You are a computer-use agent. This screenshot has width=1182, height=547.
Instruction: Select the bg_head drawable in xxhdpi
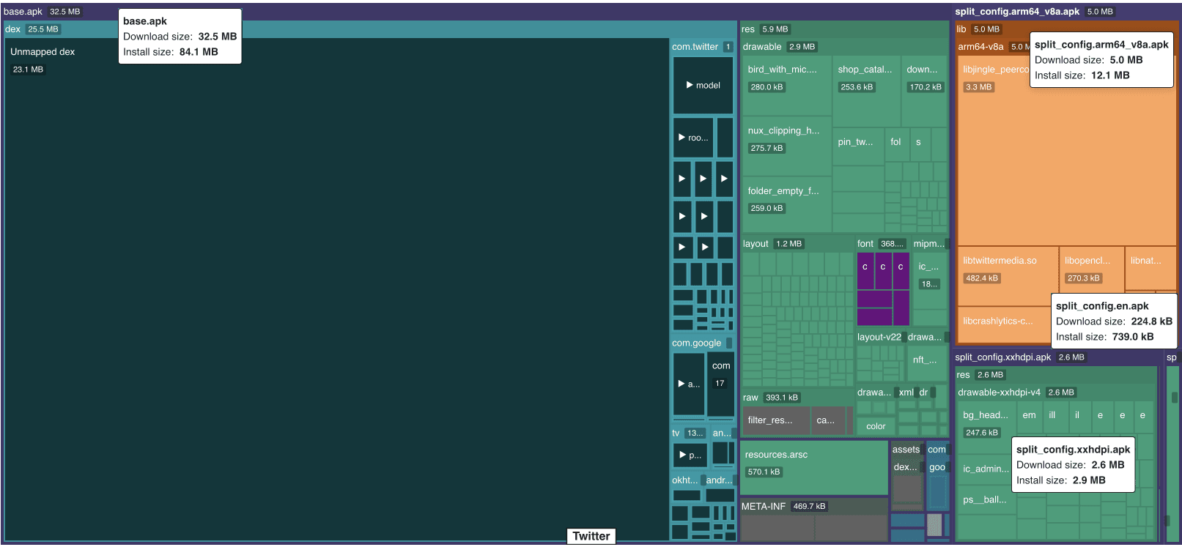(986, 425)
